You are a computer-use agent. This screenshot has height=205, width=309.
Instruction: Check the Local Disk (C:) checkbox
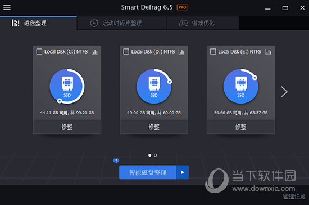point(39,52)
